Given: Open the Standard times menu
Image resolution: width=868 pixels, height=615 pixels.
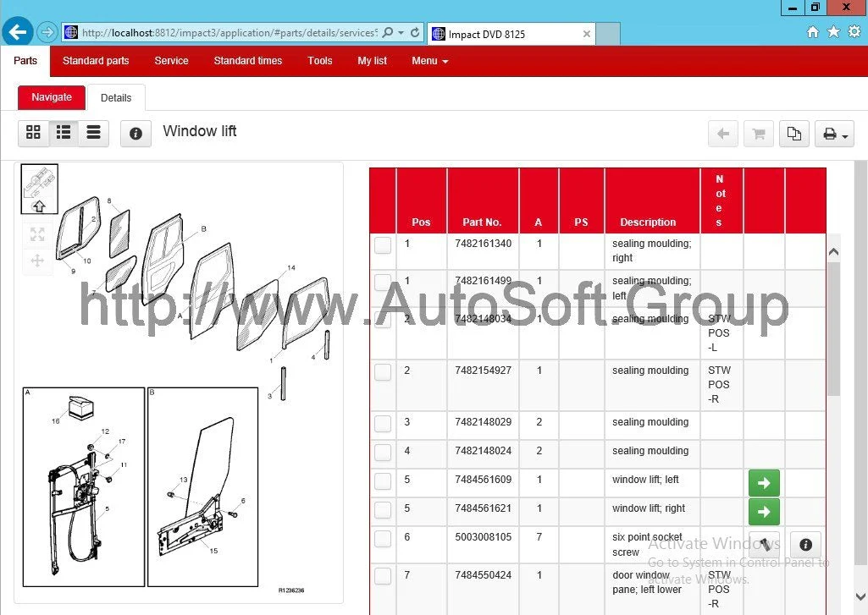Looking at the screenshot, I should [247, 61].
